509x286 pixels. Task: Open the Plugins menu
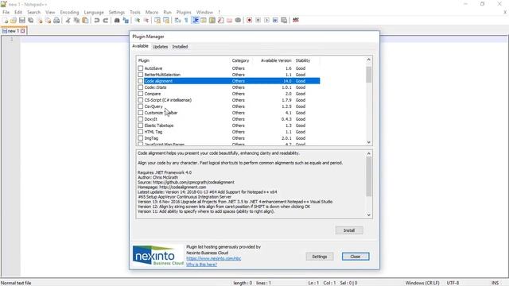184,13
